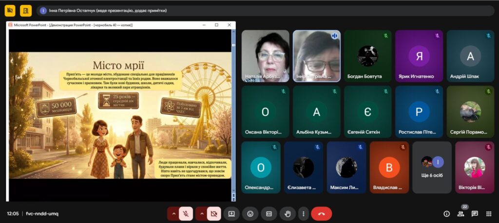
Task: Click the shared PowerPoint slide 'Місто мрії'
Action: pyautogui.click(x=119, y=115)
